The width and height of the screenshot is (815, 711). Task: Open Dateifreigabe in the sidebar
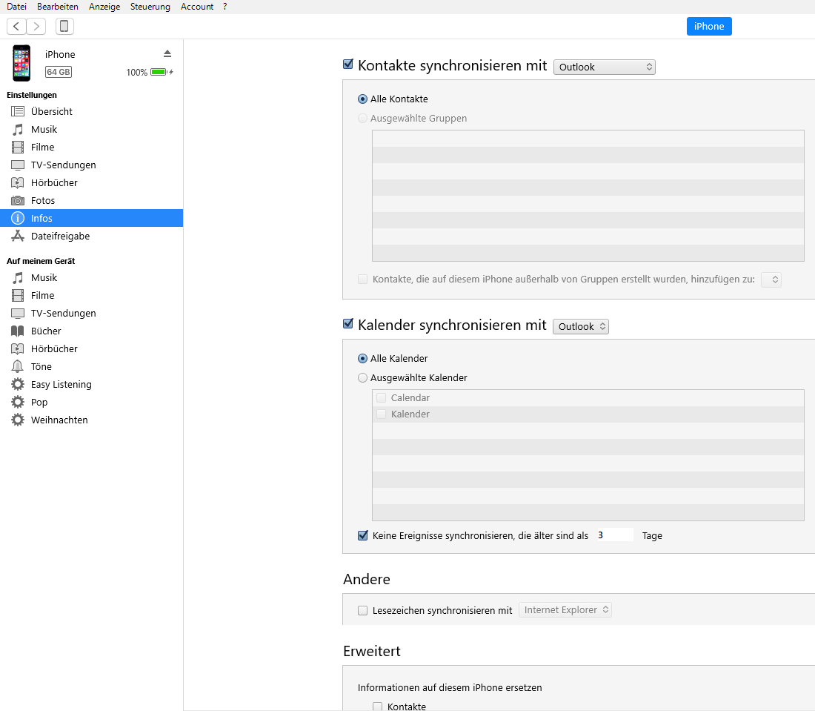click(x=91, y=236)
